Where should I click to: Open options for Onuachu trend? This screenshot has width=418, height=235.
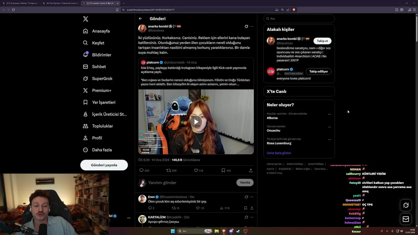point(329,127)
